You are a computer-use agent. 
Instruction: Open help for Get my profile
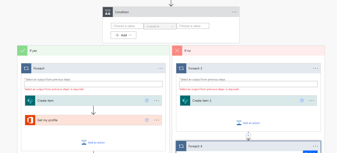(147, 120)
